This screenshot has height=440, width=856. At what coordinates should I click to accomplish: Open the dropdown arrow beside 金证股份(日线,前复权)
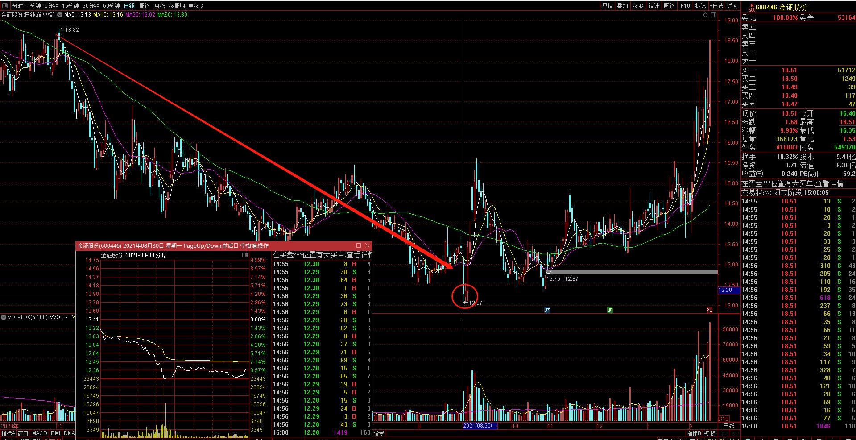[x=59, y=15]
